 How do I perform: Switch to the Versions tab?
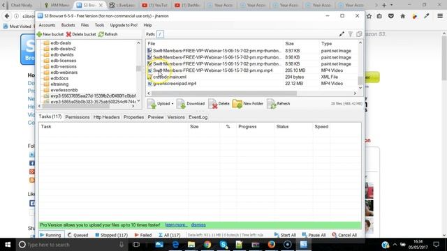176,117
